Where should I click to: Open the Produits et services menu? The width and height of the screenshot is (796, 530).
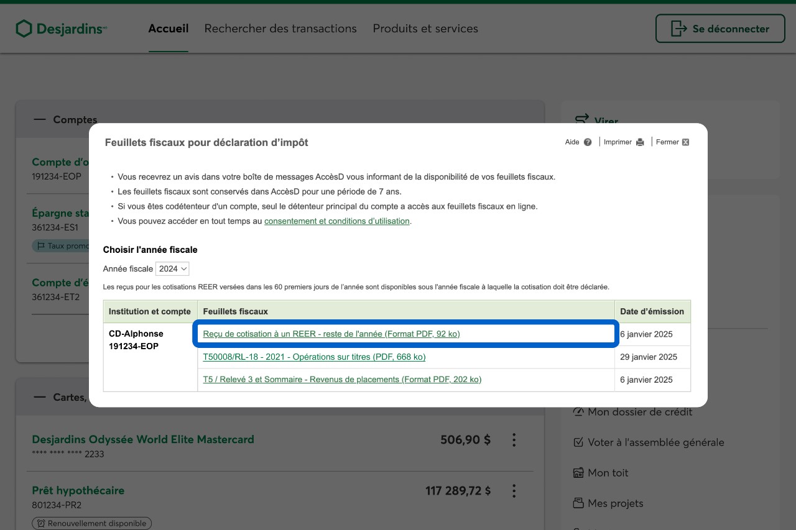click(425, 29)
